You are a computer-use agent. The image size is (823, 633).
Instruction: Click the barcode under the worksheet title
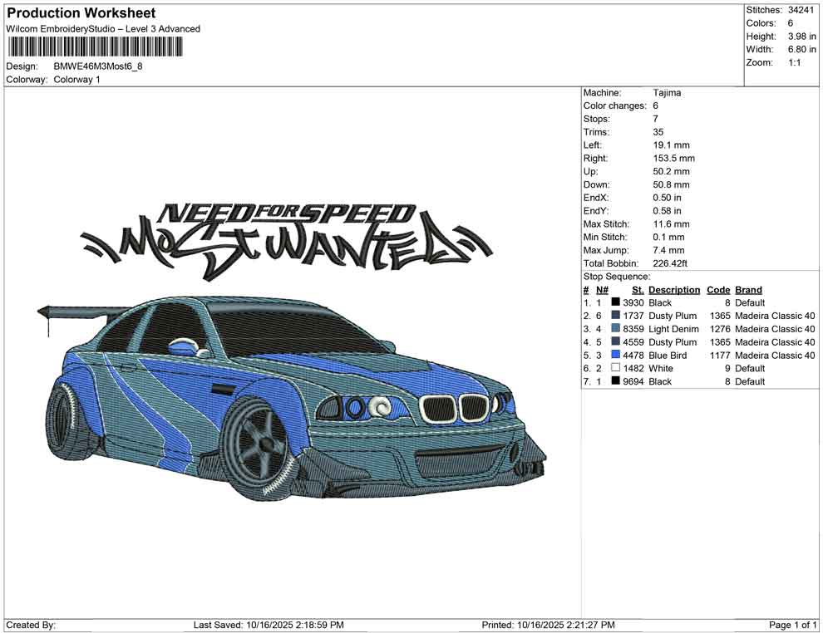pyautogui.click(x=91, y=47)
